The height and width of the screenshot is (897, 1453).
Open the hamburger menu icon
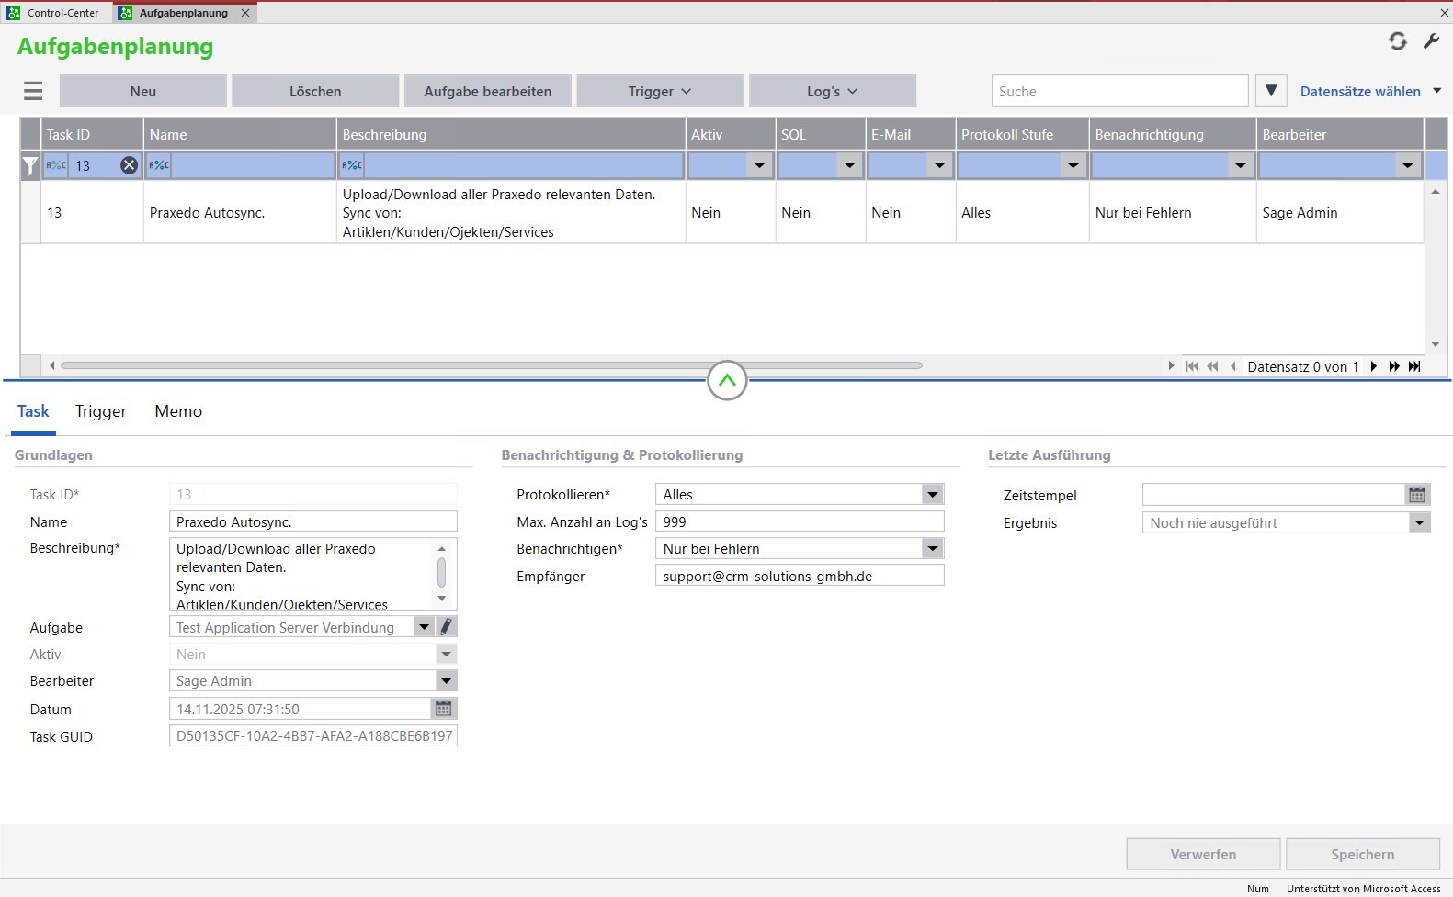33,91
